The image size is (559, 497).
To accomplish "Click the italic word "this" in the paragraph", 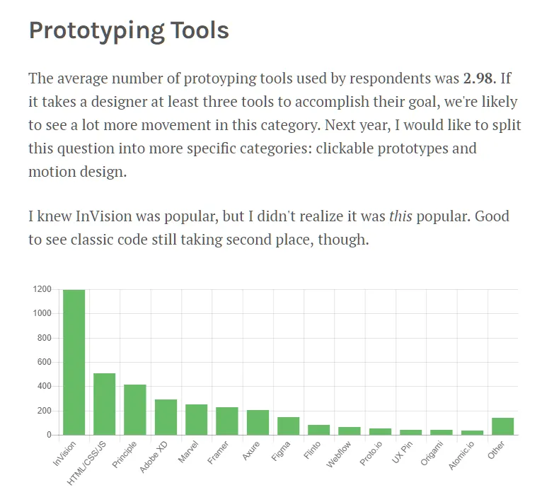I will click(400, 216).
